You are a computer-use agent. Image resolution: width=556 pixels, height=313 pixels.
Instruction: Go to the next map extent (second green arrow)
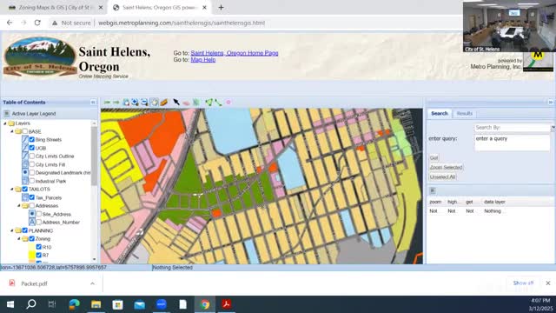pyautogui.click(x=116, y=103)
